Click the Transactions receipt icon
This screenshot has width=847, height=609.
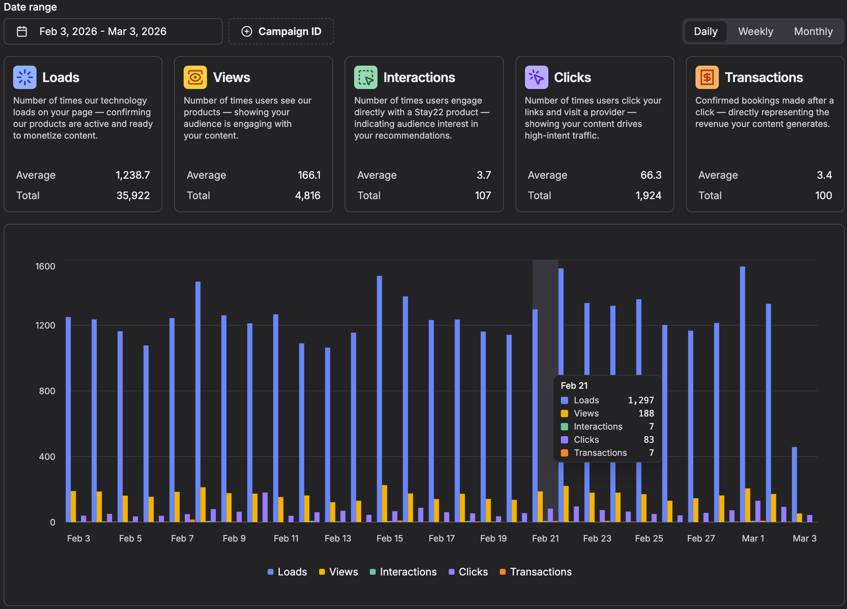coord(706,77)
